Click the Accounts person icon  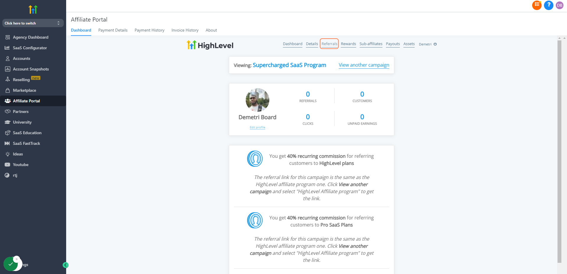8,58
